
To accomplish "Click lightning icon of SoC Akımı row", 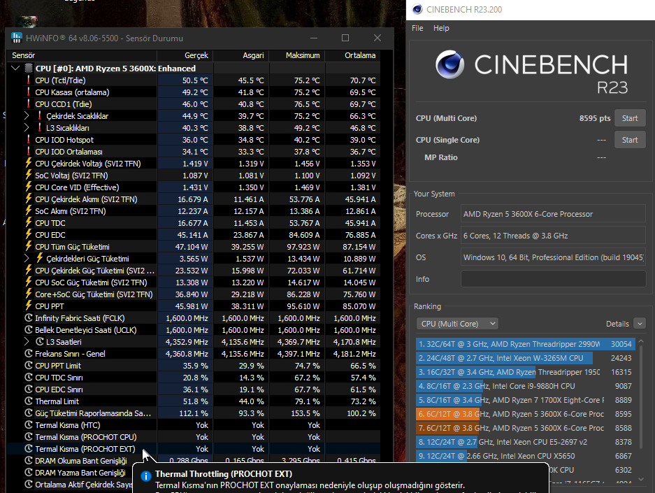I will (x=29, y=210).
